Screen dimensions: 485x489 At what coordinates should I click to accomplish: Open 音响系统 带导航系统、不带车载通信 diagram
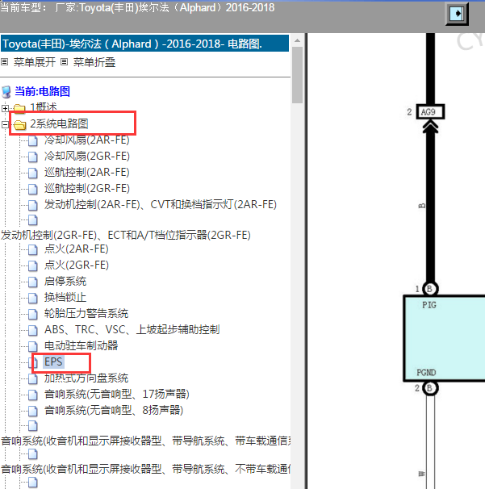click(145, 469)
